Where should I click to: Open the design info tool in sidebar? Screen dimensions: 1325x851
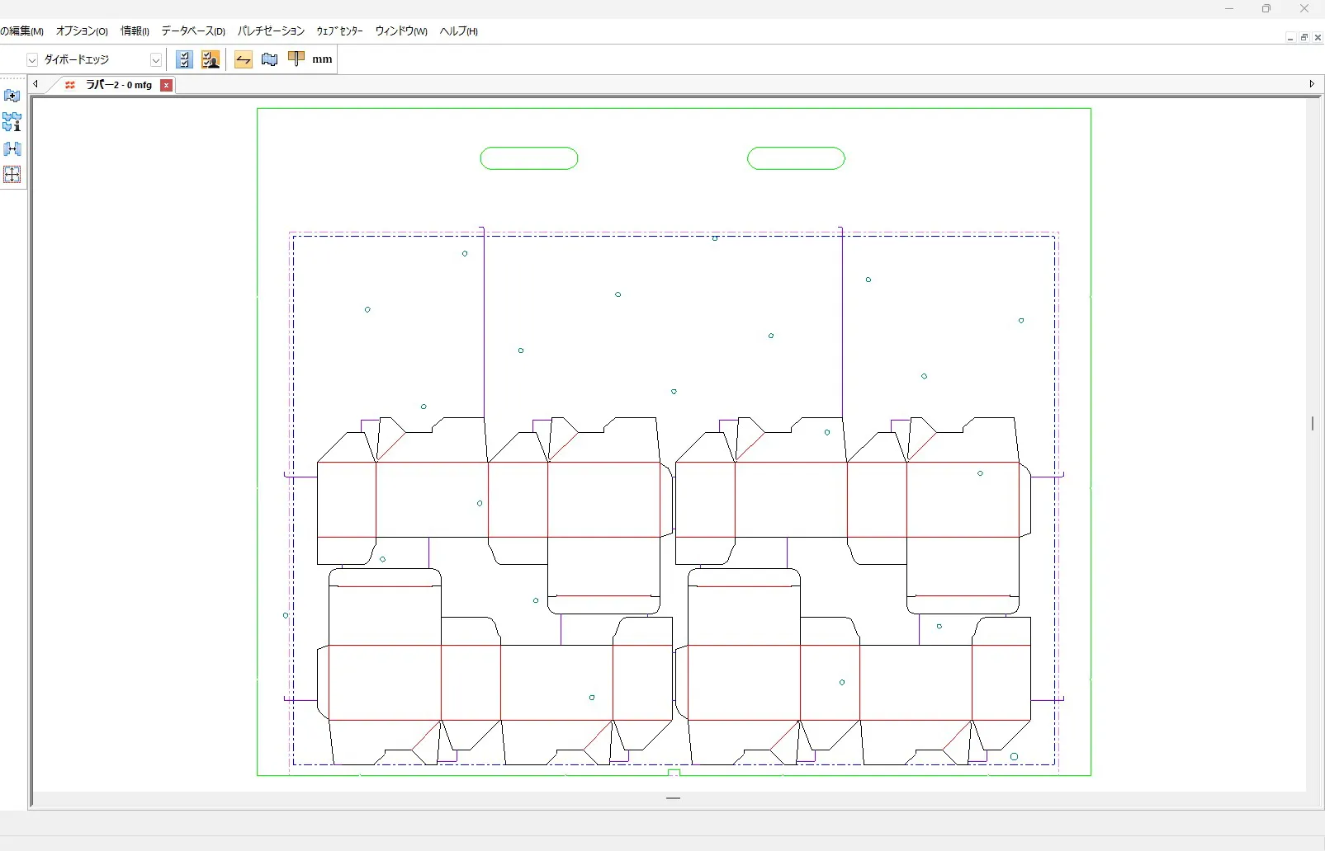(x=12, y=122)
